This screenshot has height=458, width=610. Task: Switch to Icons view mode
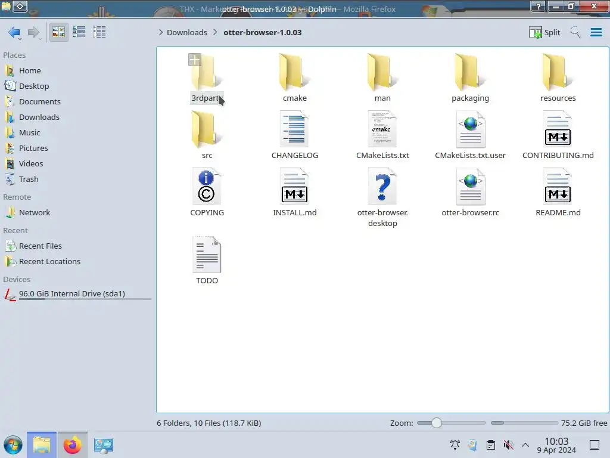[58, 32]
